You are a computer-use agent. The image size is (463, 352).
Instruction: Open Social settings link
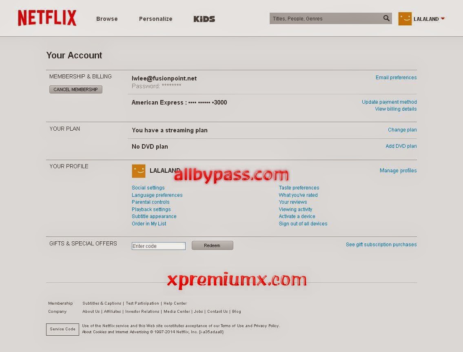[148, 188]
